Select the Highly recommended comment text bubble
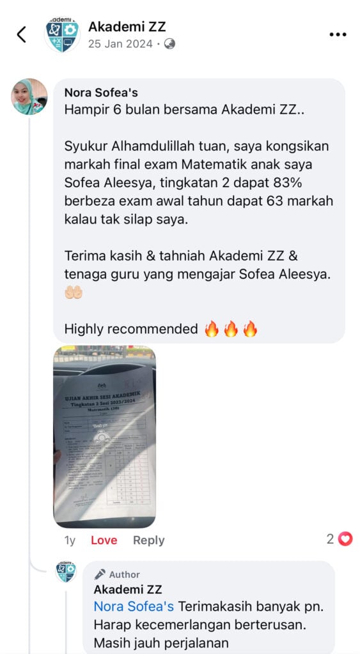360x654 pixels. click(200, 211)
